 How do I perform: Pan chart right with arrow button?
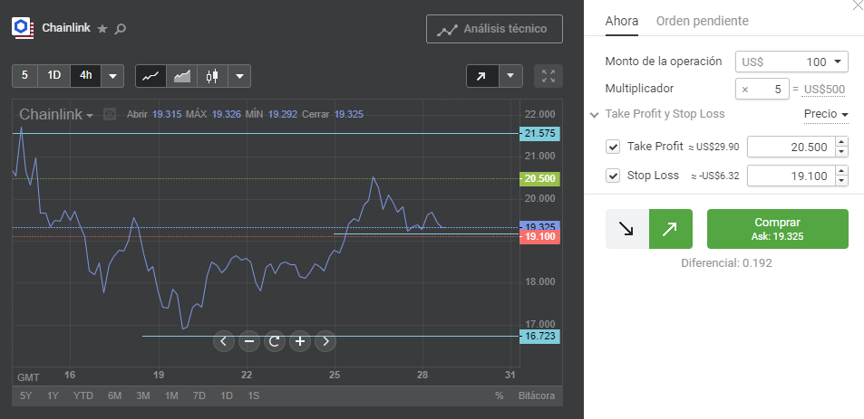point(325,341)
